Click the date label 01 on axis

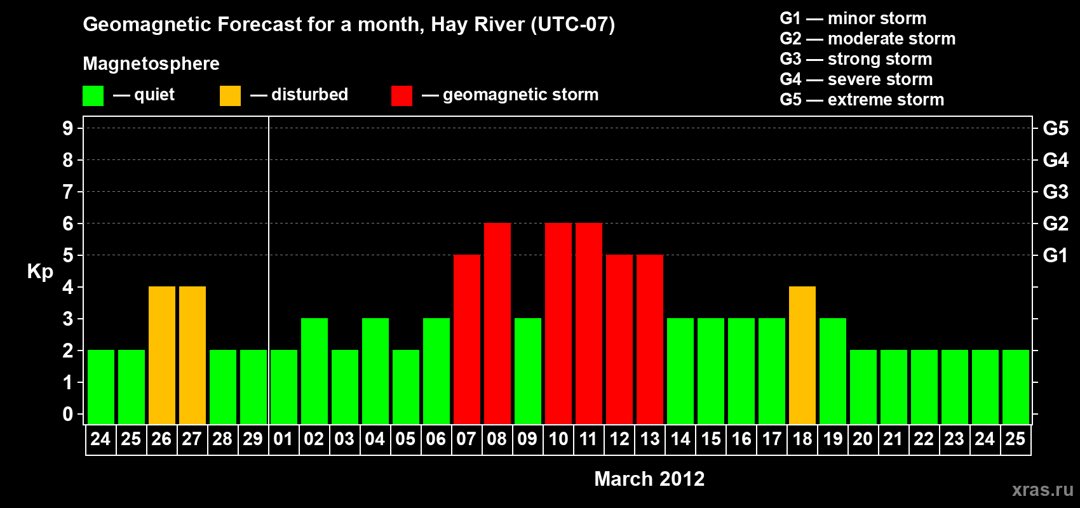[283, 439]
